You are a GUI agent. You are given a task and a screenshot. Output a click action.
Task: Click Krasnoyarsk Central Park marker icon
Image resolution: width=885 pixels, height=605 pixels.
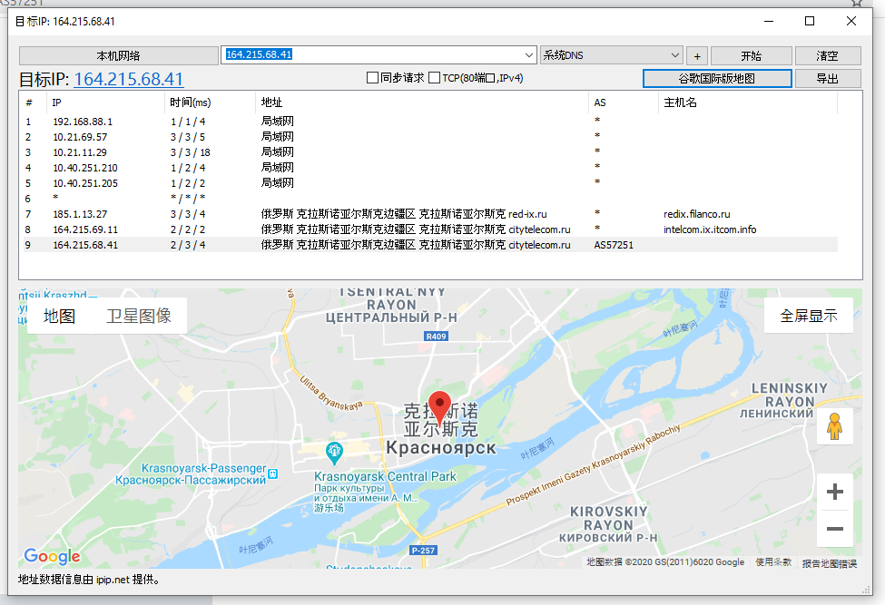pos(334,454)
